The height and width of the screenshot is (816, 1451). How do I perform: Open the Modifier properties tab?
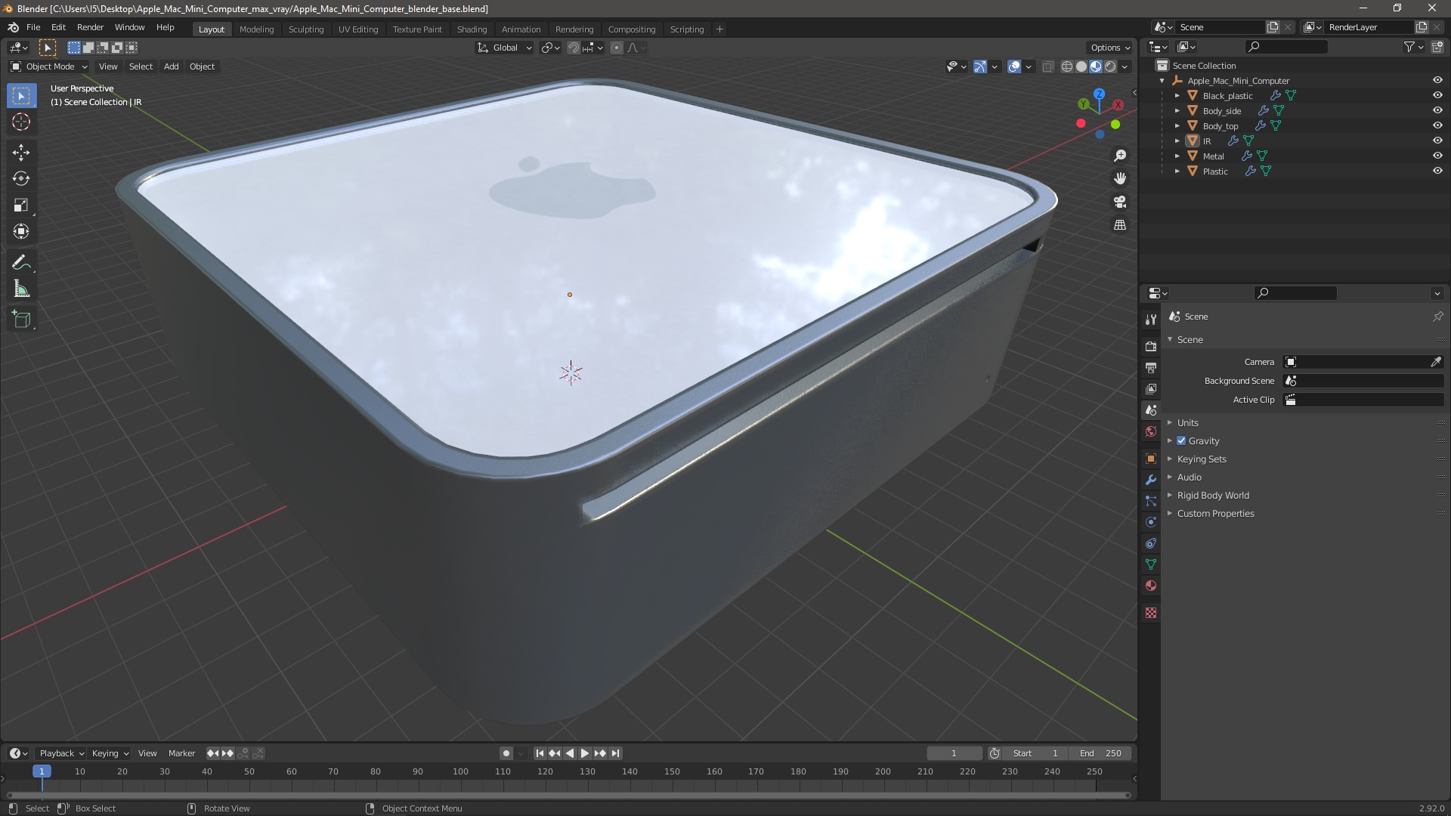point(1151,480)
